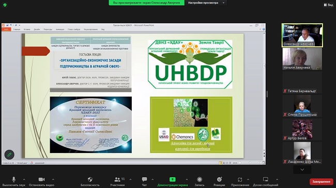Image resolution: width=336 pixels, height=188 pixels.
Task: Open the Вставка ribbon tab
Action: pyautogui.click(x=27, y=29)
